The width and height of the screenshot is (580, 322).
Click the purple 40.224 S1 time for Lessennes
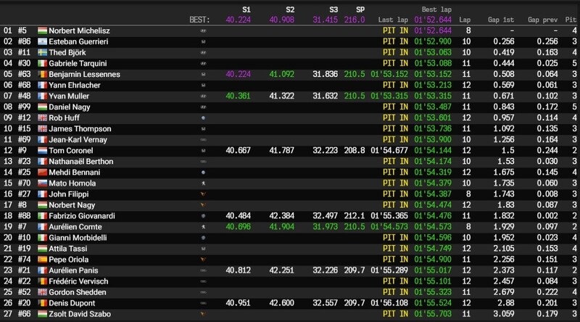tap(238, 74)
